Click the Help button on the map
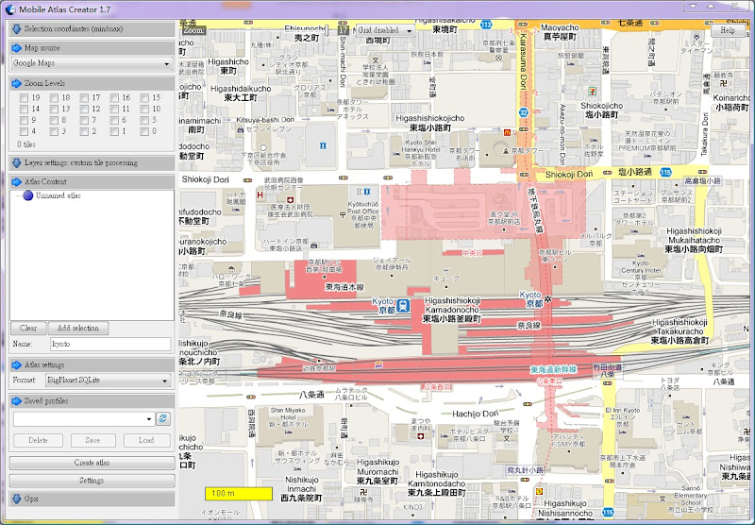The height and width of the screenshot is (525, 755). [728, 30]
